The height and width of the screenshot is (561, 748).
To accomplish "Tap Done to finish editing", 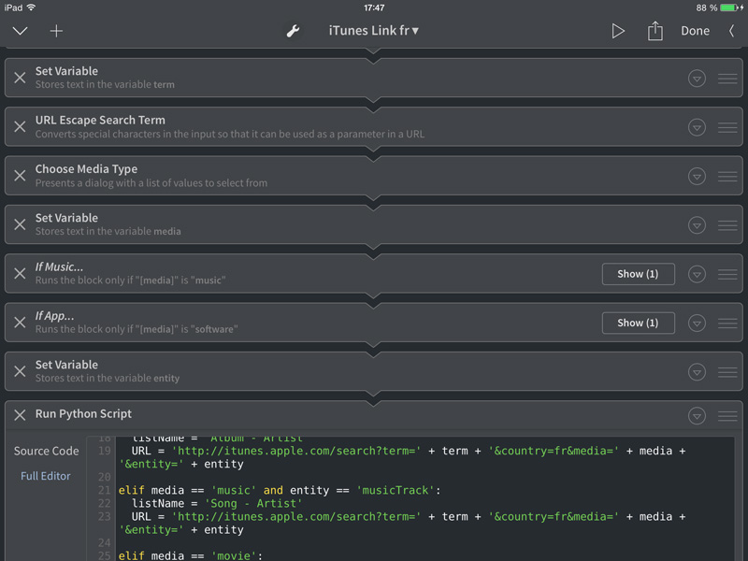I will point(695,31).
